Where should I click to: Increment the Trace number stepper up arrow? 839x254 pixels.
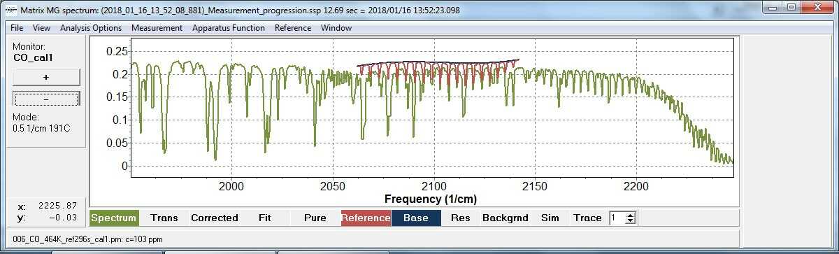[630, 215]
